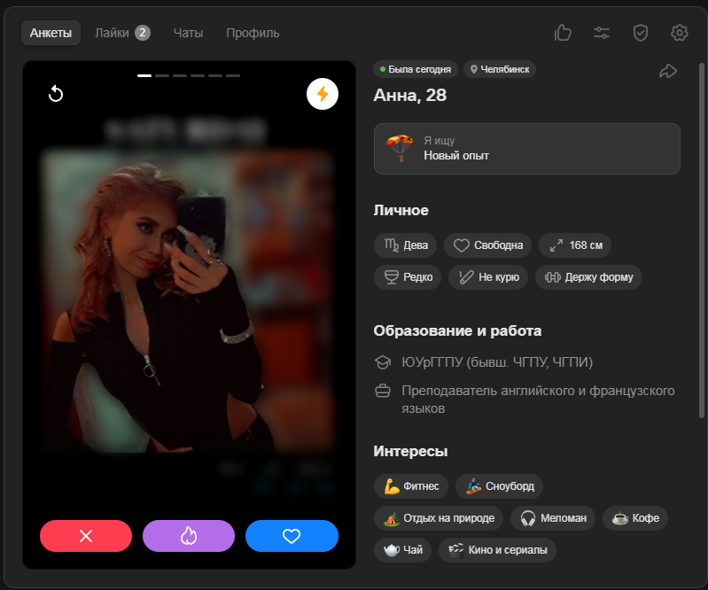Click the Интересы section heading
This screenshot has width=708, height=590.
[410, 452]
